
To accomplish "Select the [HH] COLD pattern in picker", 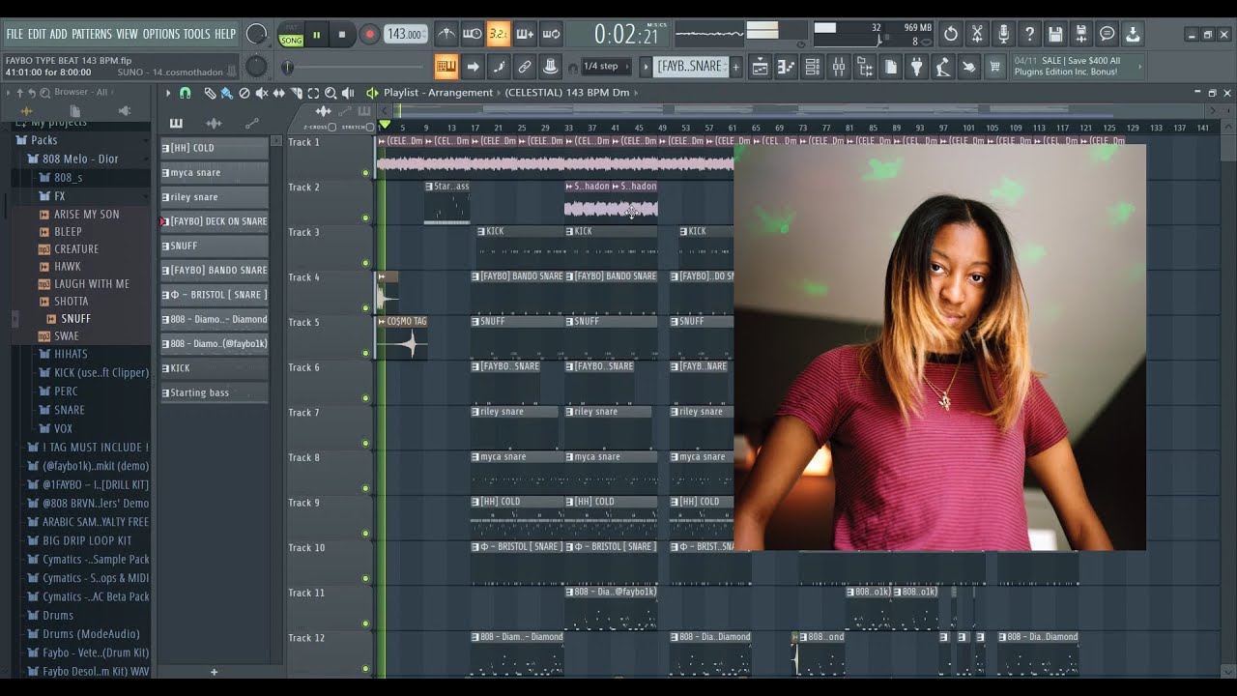I will (x=215, y=148).
